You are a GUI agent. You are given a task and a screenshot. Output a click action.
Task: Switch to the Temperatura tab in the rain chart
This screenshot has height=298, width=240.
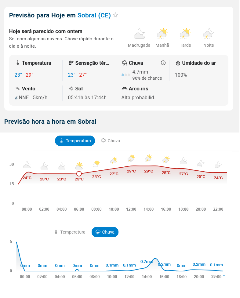pyautogui.click(x=70, y=232)
